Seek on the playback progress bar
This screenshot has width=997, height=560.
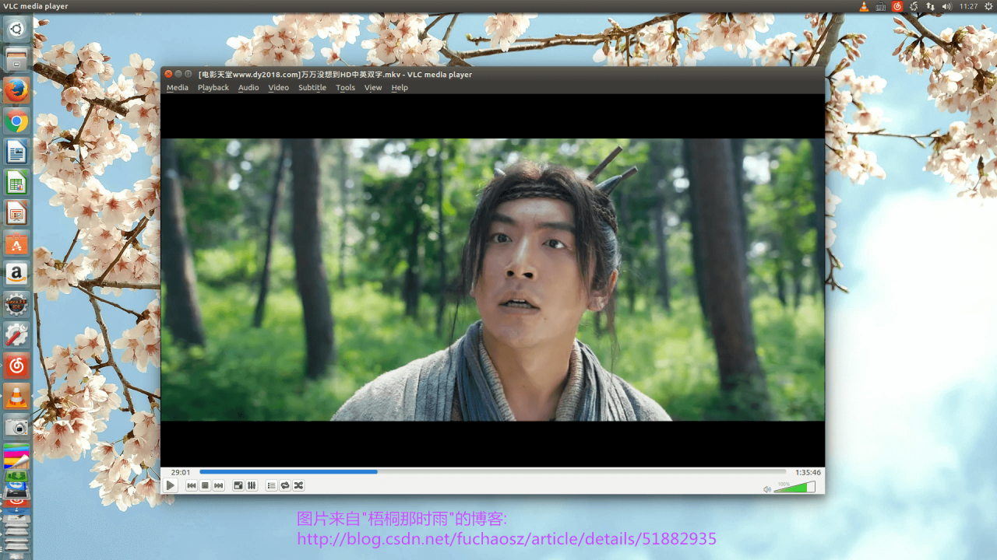point(492,471)
